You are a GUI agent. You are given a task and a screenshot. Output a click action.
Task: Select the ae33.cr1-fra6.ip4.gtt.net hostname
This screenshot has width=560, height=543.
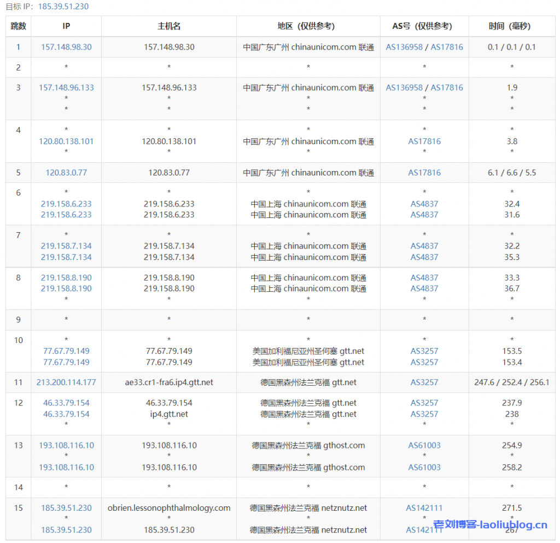coord(169,382)
